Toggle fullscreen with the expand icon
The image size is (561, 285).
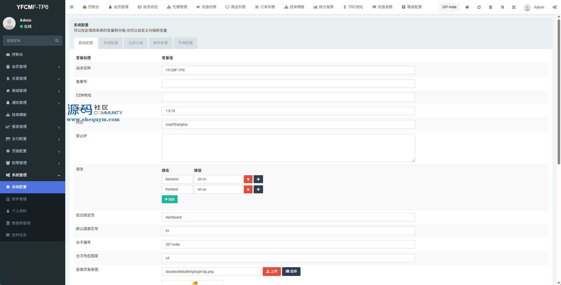[514, 7]
